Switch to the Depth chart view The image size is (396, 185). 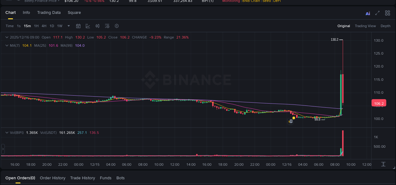385,26
